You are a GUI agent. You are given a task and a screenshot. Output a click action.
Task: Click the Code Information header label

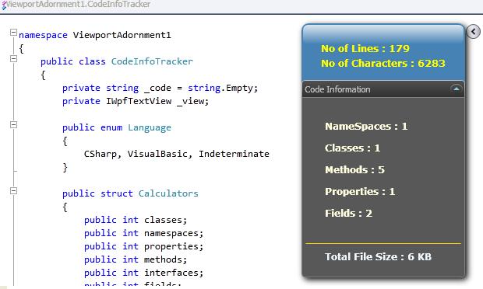point(337,89)
